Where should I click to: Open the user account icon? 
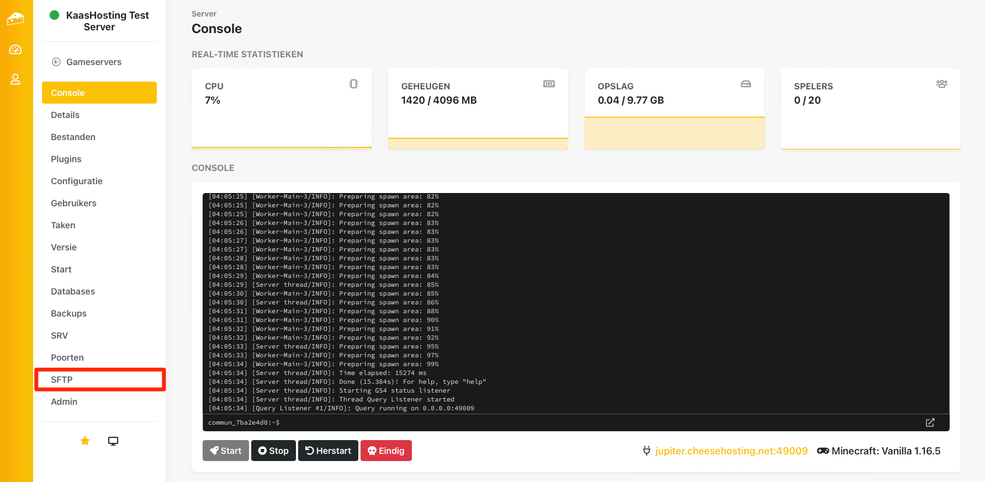pos(15,79)
